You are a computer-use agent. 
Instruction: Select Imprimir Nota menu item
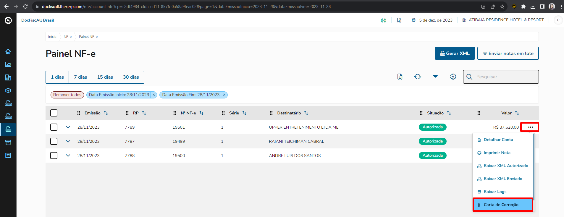[503, 153]
